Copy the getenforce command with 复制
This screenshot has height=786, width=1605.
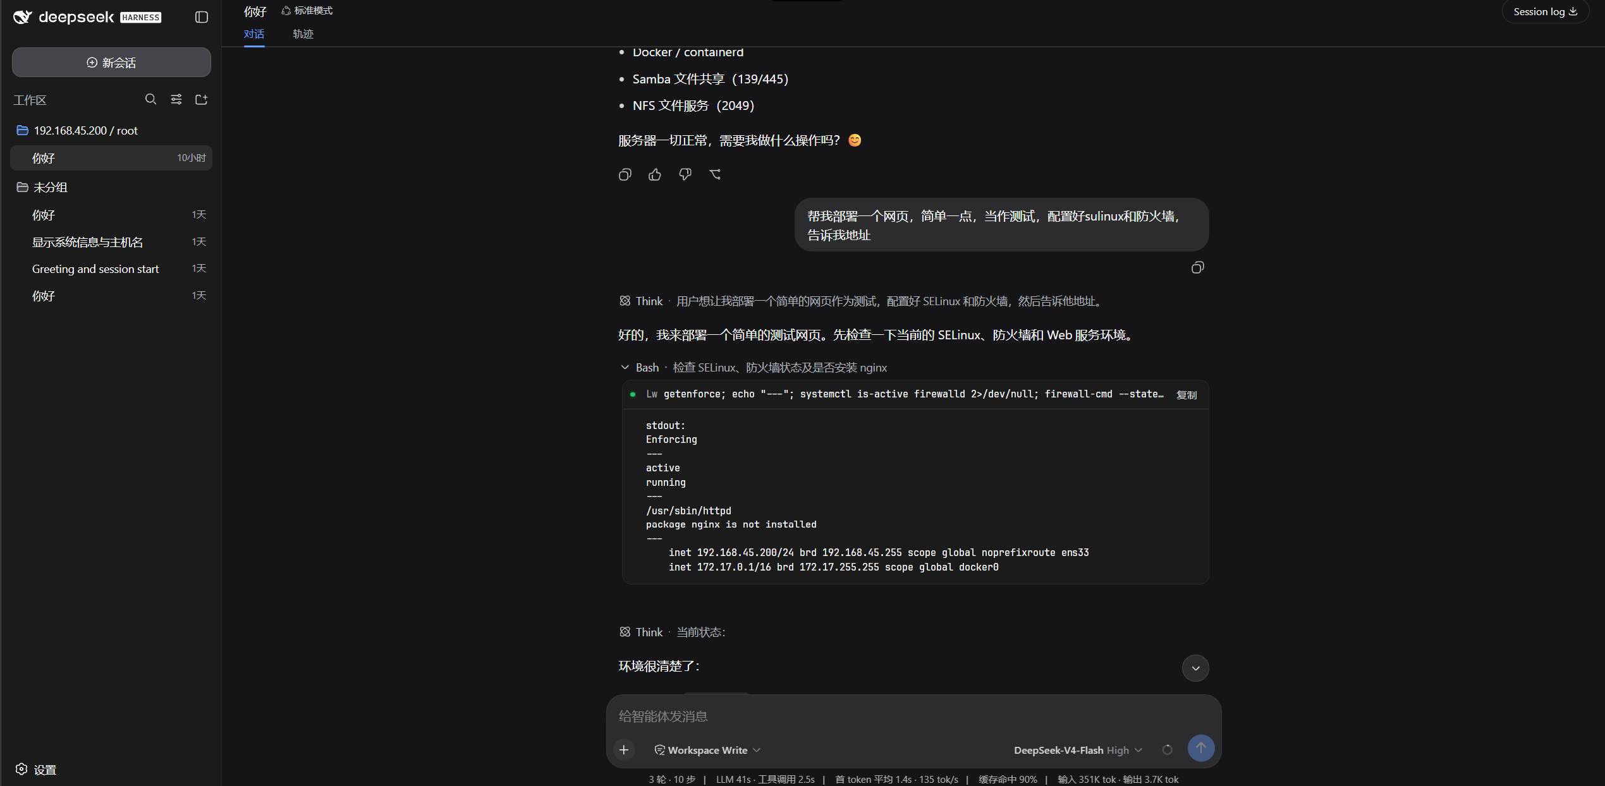(1187, 395)
